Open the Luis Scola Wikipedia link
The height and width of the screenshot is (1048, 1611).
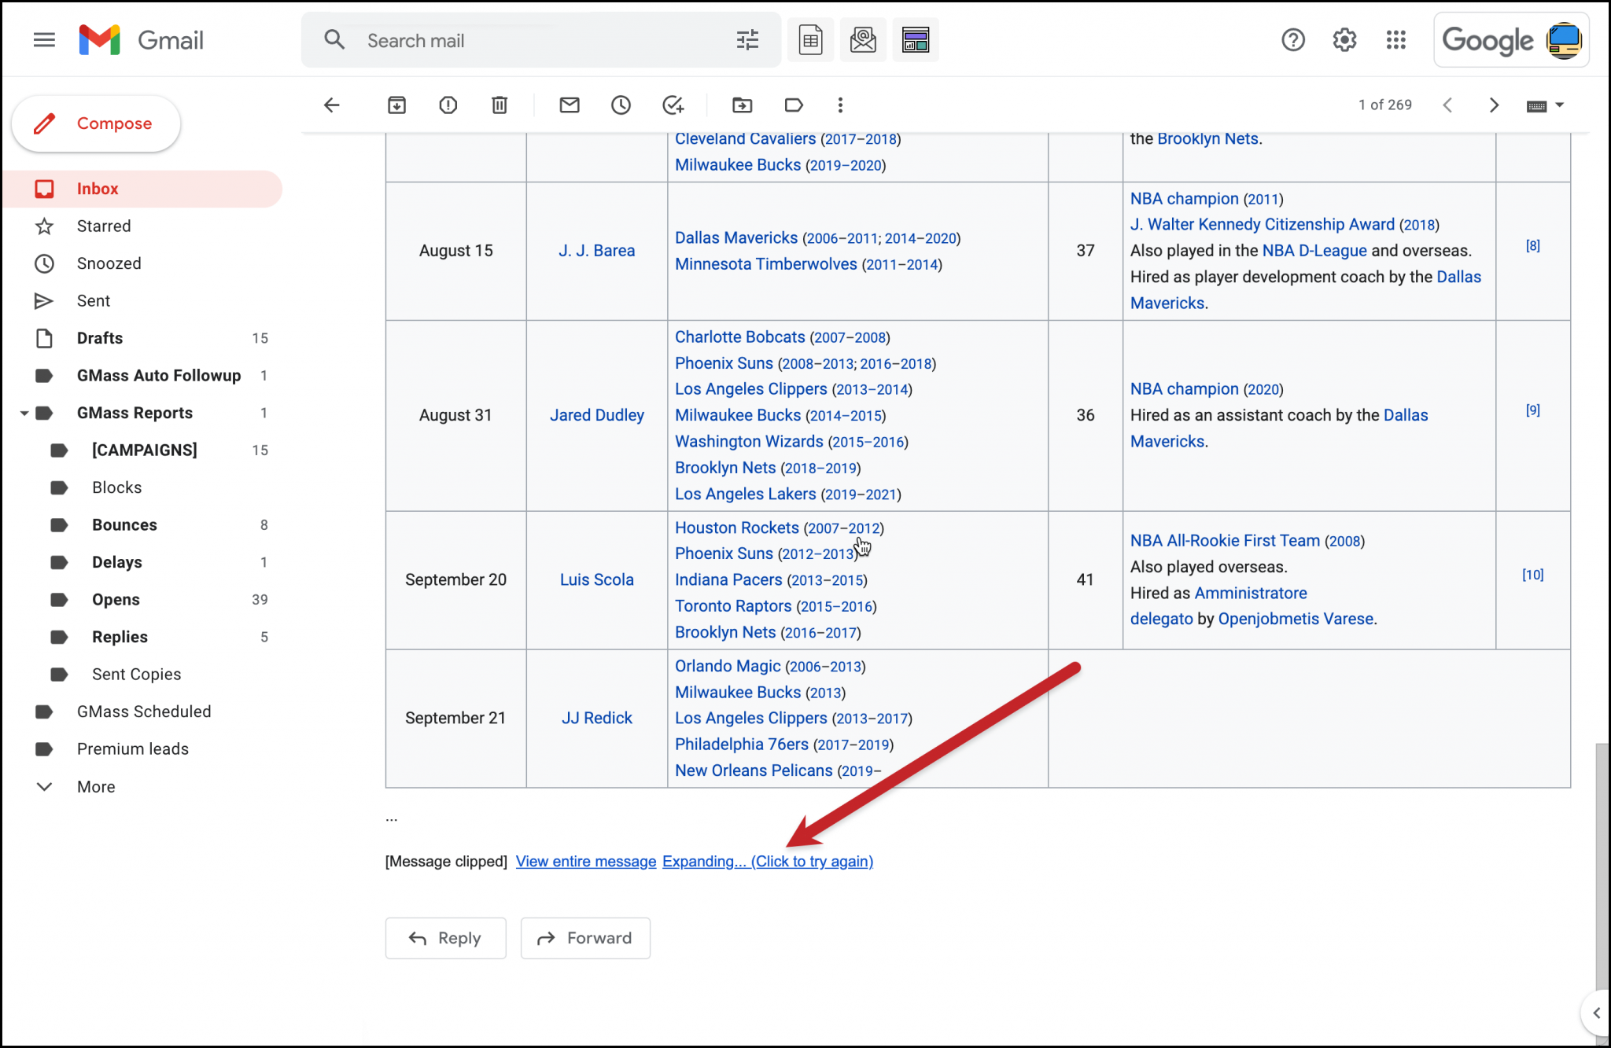click(596, 579)
